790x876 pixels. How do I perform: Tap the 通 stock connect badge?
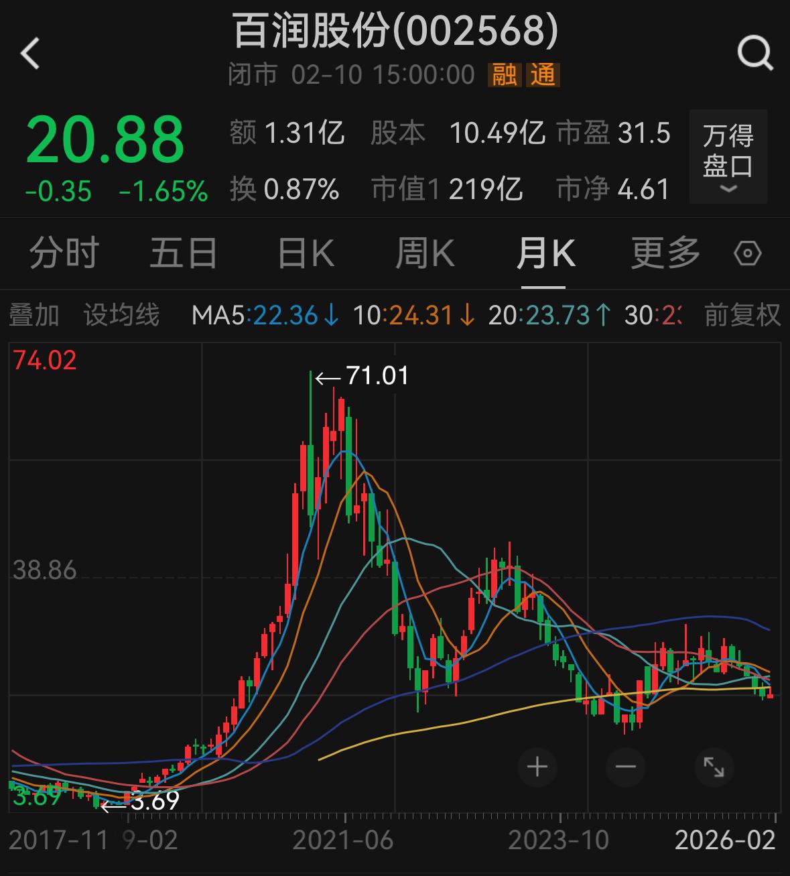click(x=543, y=74)
